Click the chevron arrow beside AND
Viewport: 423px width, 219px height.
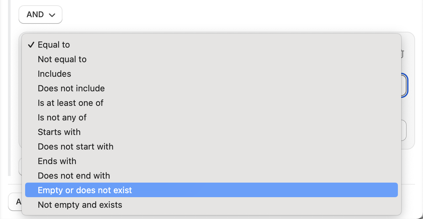click(52, 15)
